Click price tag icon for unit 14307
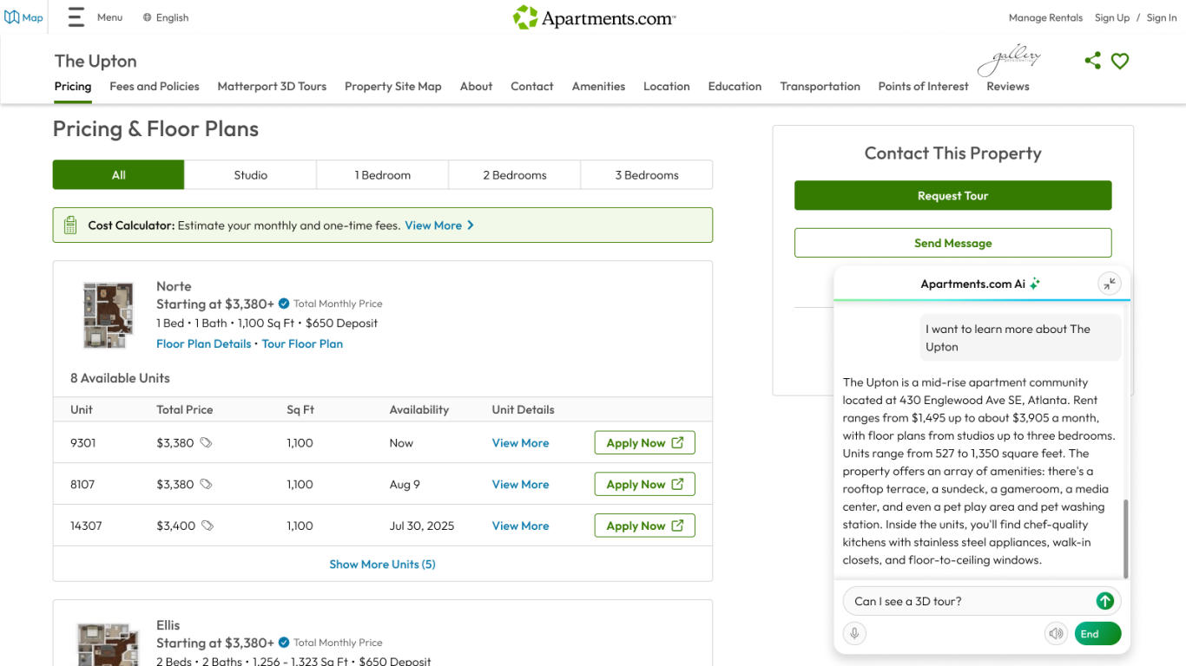The image size is (1186, 666). (x=208, y=526)
